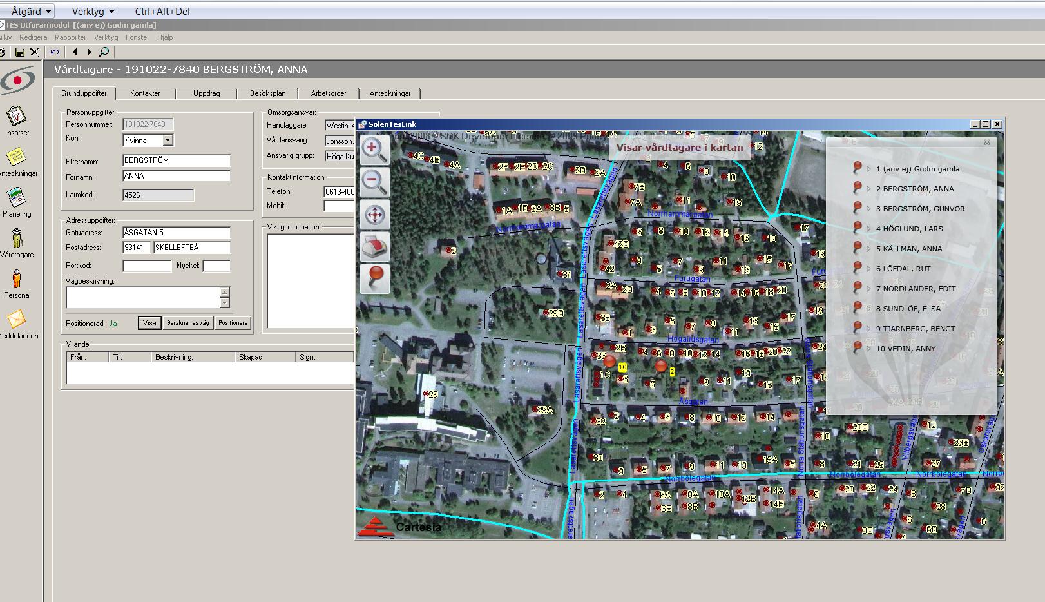Click the Portkod input field

(147, 266)
